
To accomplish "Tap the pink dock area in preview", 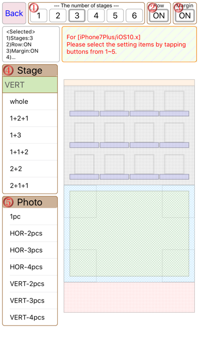I will 129,297.
